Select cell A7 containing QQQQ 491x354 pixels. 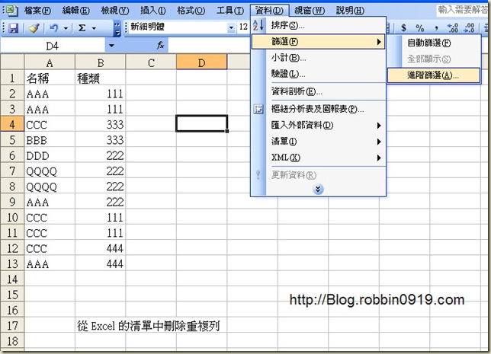point(50,171)
